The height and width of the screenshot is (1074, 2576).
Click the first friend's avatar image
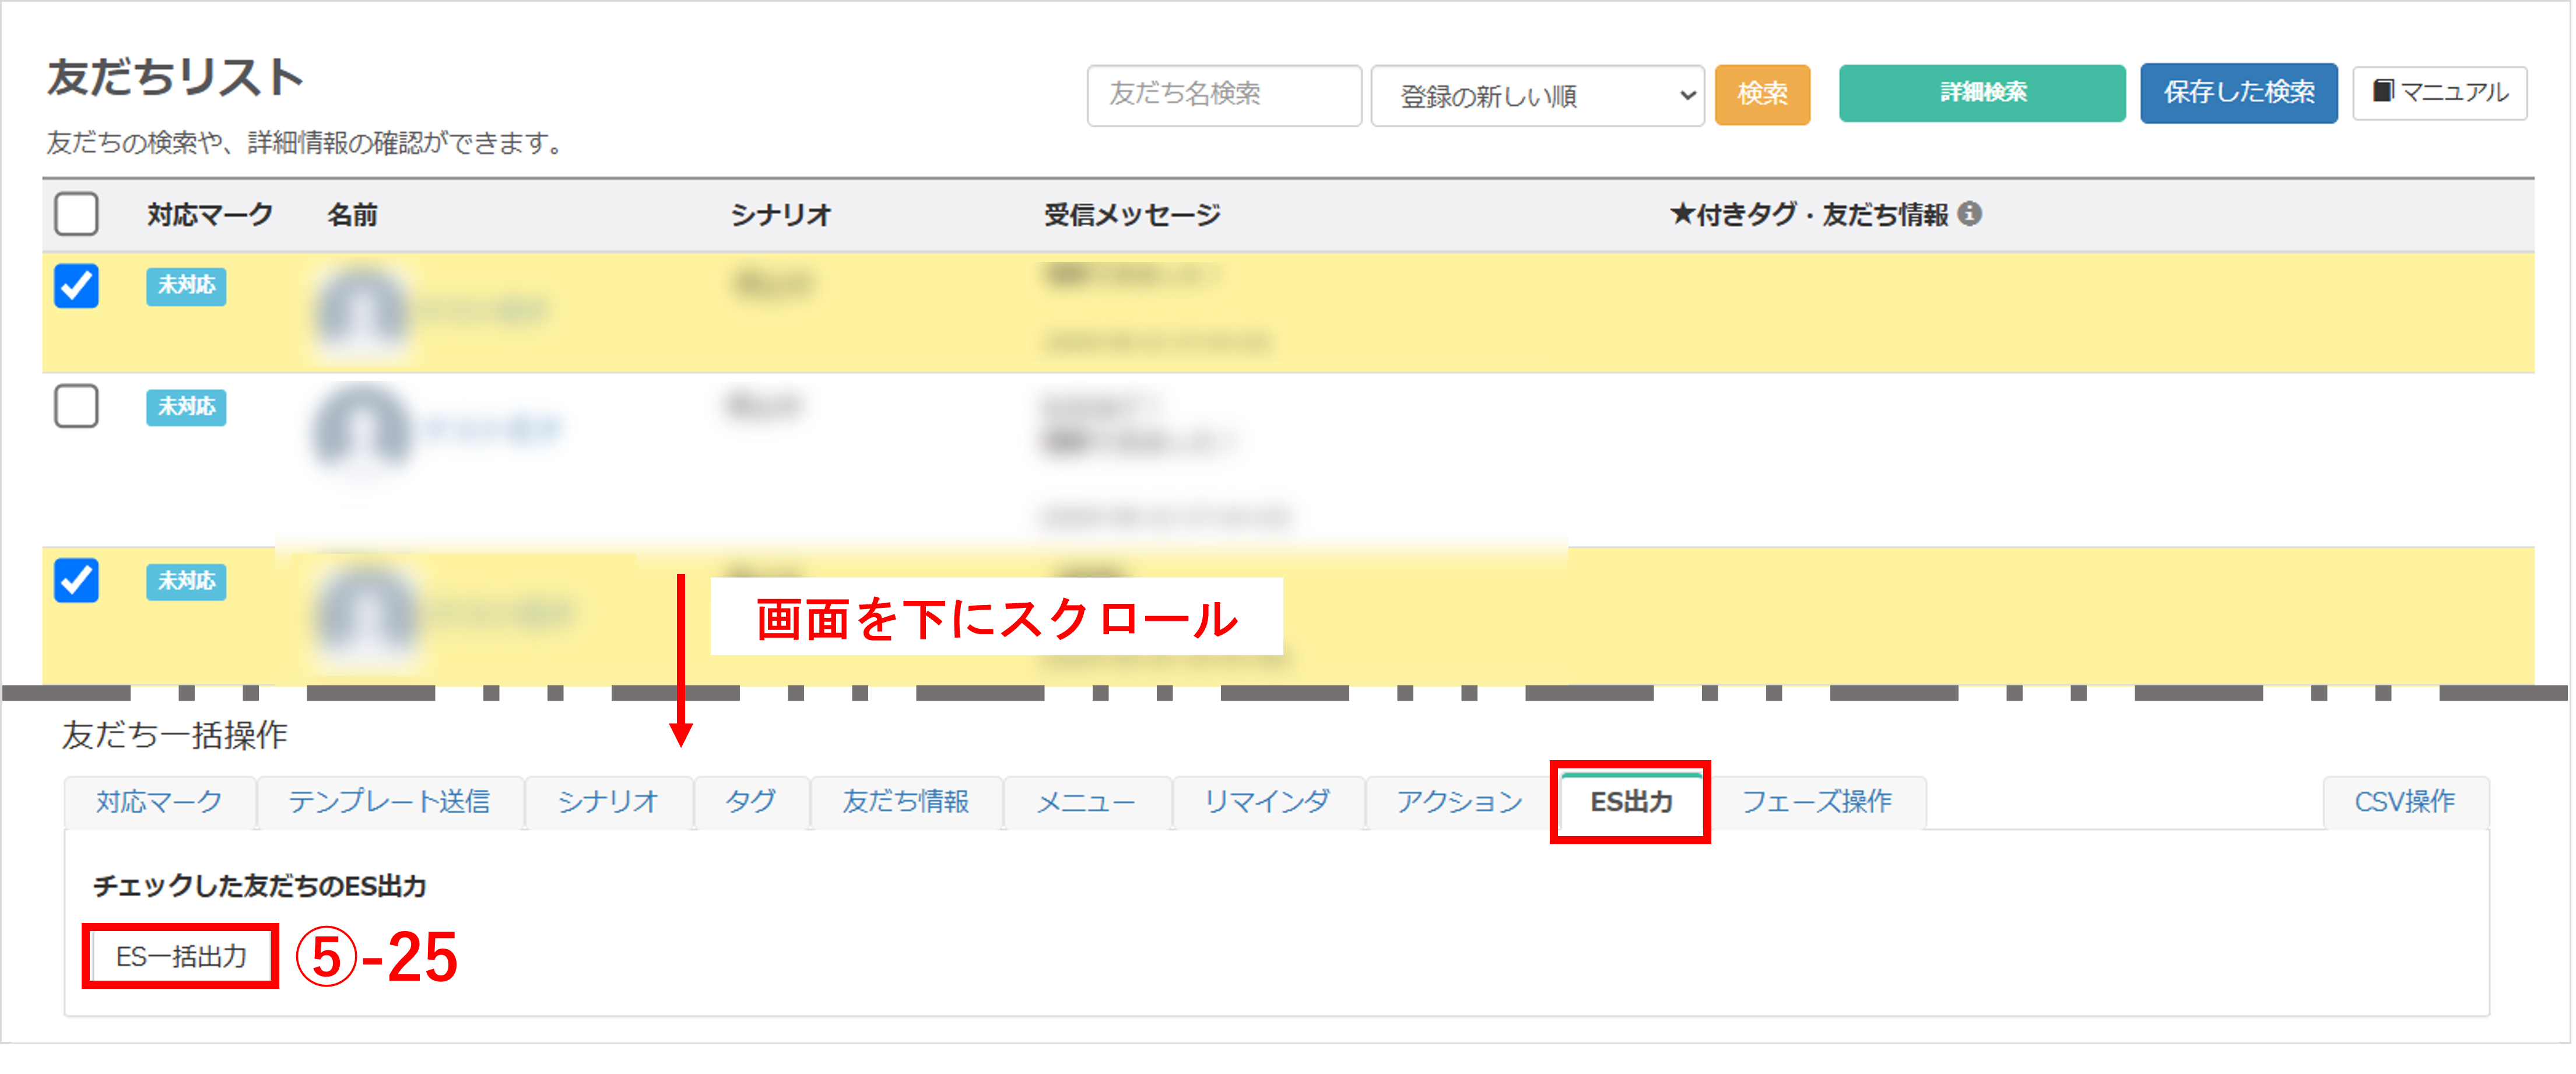tap(361, 312)
